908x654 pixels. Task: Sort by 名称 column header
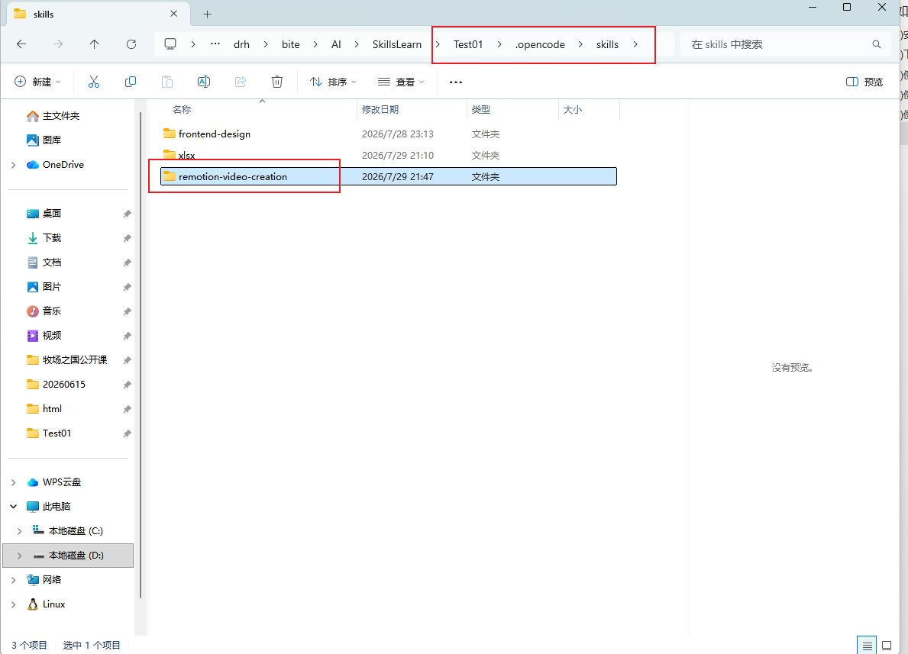(181, 109)
